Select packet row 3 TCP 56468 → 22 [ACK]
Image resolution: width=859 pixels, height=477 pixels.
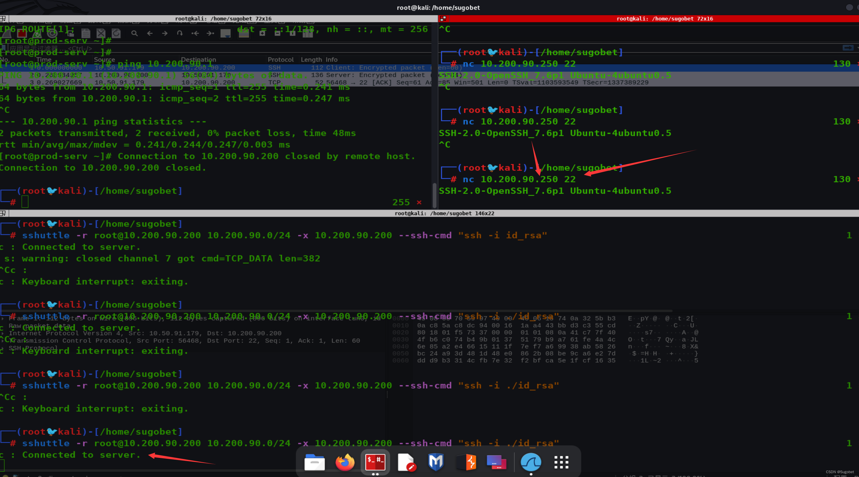430,82
